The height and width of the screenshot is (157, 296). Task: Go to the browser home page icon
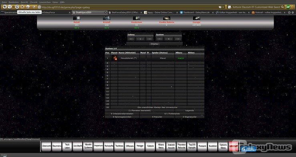(x=28, y=7)
